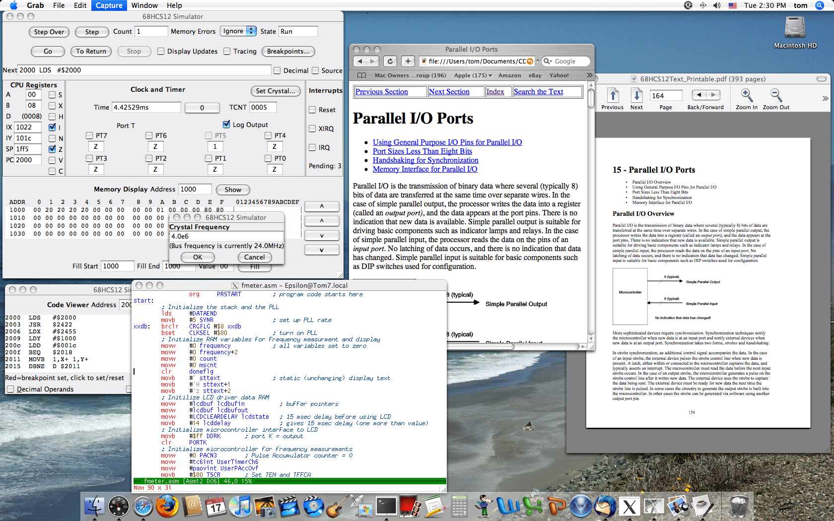Open the Window menu
The width and height of the screenshot is (834, 521).
(144, 5)
